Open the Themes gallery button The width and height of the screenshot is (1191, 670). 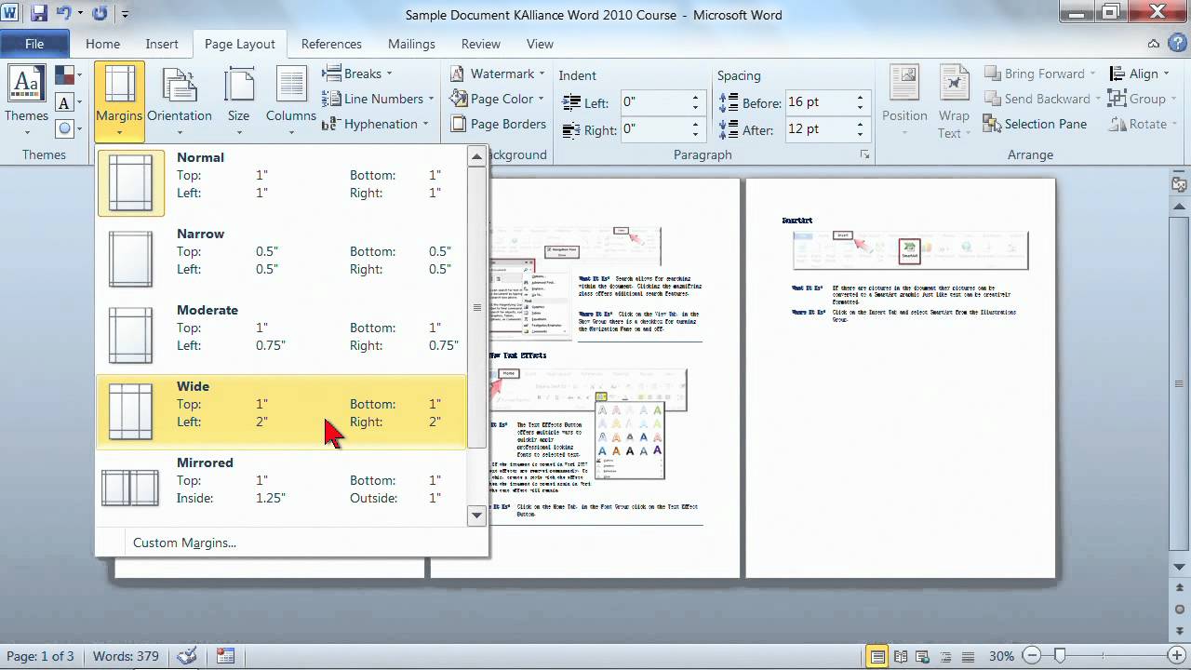pos(26,100)
